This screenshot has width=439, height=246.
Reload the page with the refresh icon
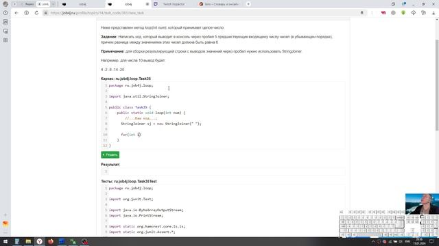36,13
